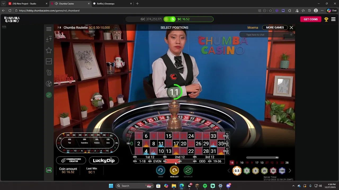Screen dimensions: 339x190
Task: Show previous chip values arrow
Action: tap(229, 171)
